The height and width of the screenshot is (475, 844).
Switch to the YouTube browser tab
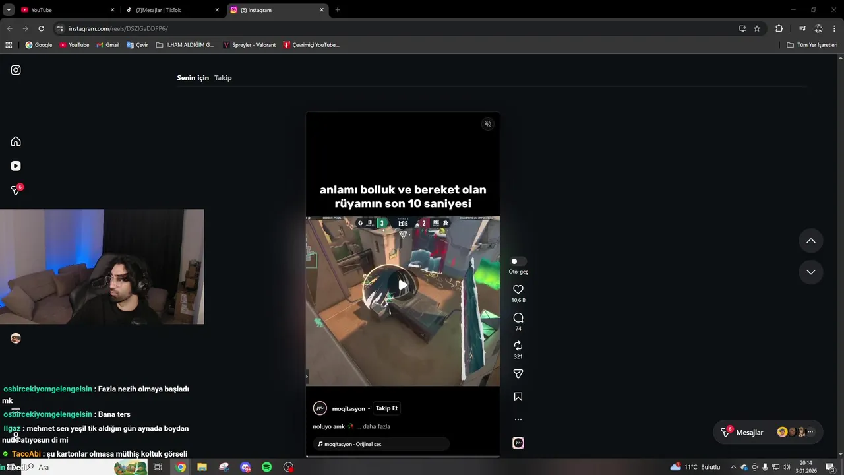pyautogui.click(x=68, y=10)
